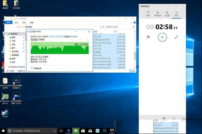Switch Explorer to details view icon

coord(131,71)
